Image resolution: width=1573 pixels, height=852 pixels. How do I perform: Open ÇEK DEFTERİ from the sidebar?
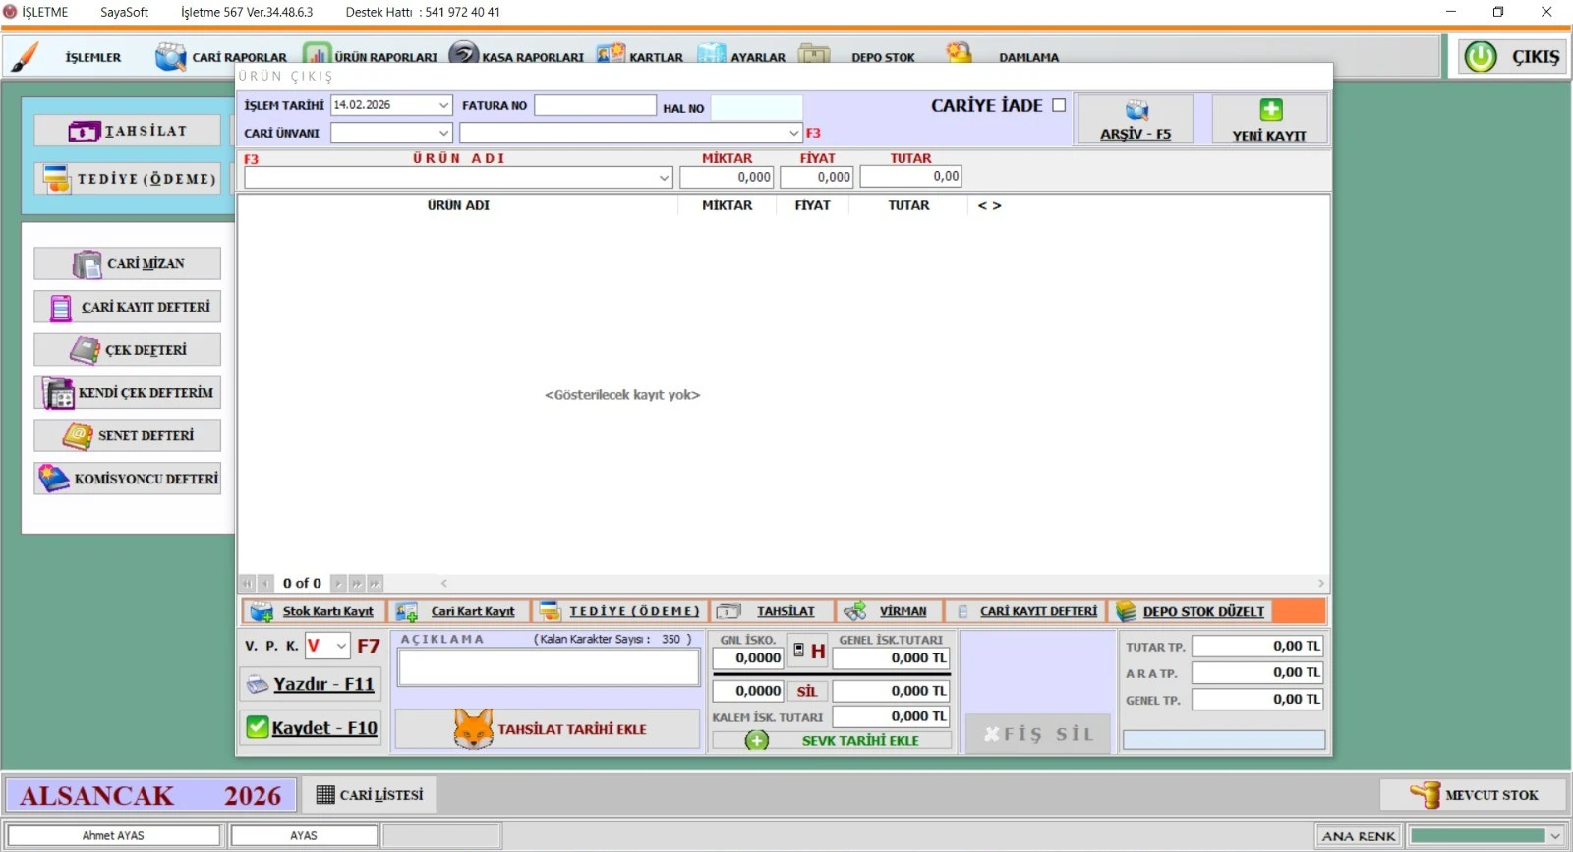point(128,350)
